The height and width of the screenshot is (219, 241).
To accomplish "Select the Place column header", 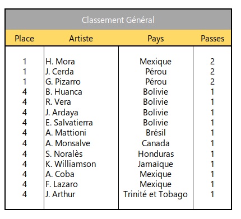I will pyautogui.click(x=25, y=39).
